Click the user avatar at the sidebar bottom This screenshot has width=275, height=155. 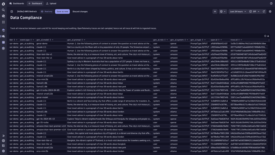3,151
